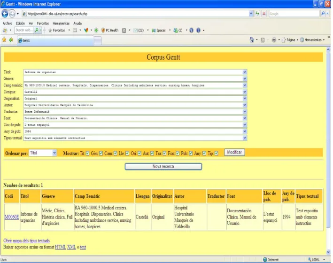Expand the Autor dropdown
Viewport: 333px width, 263px height.
coord(245,105)
